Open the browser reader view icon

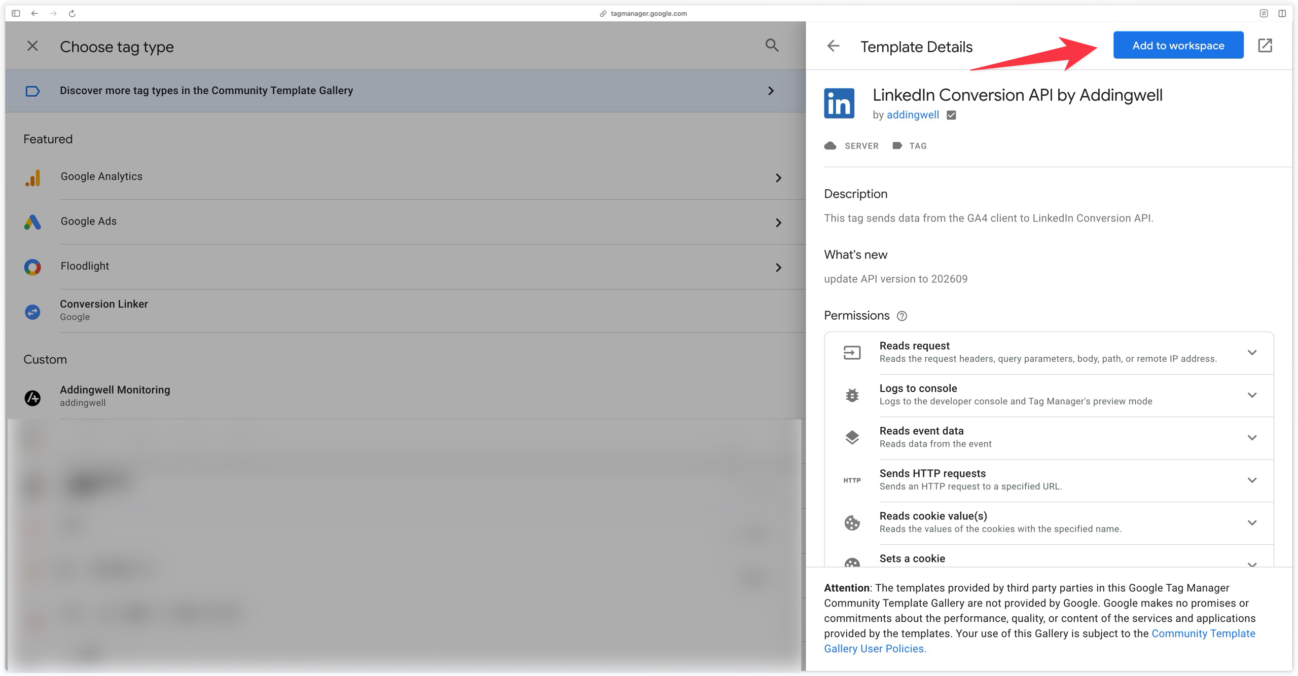(x=1264, y=13)
